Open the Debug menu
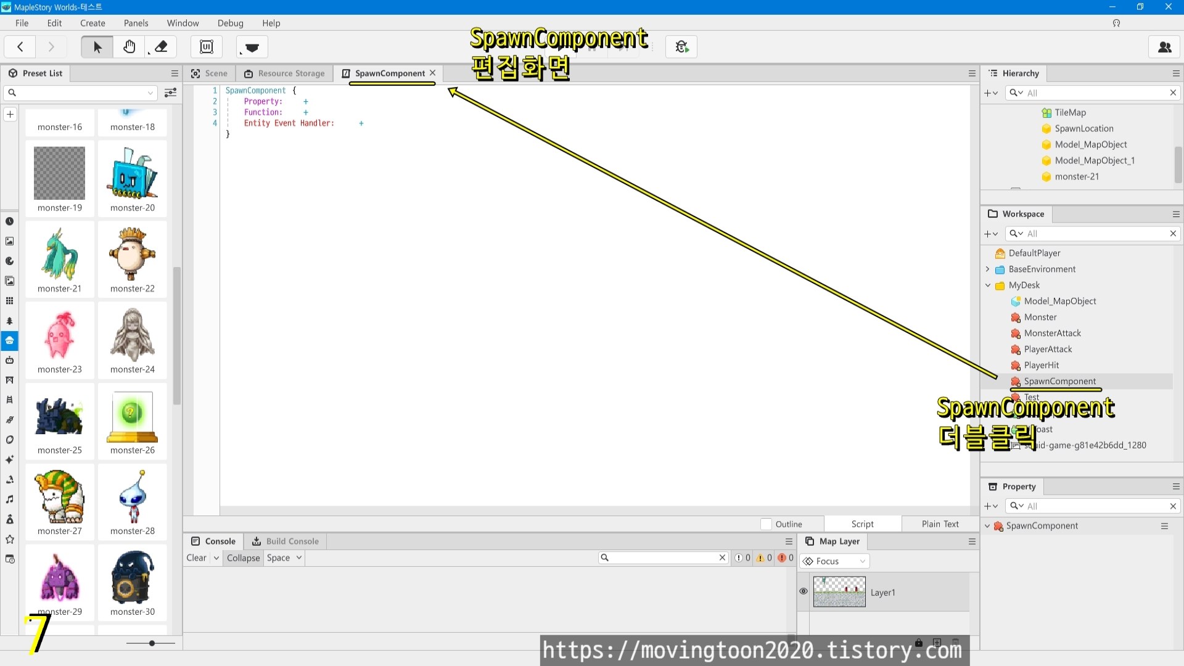 [x=230, y=23]
